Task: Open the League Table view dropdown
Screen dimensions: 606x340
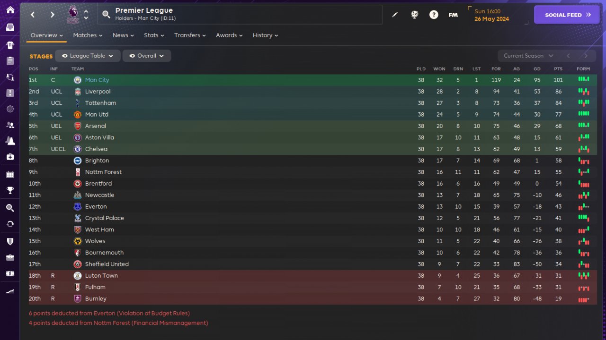Action: [x=88, y=56]
